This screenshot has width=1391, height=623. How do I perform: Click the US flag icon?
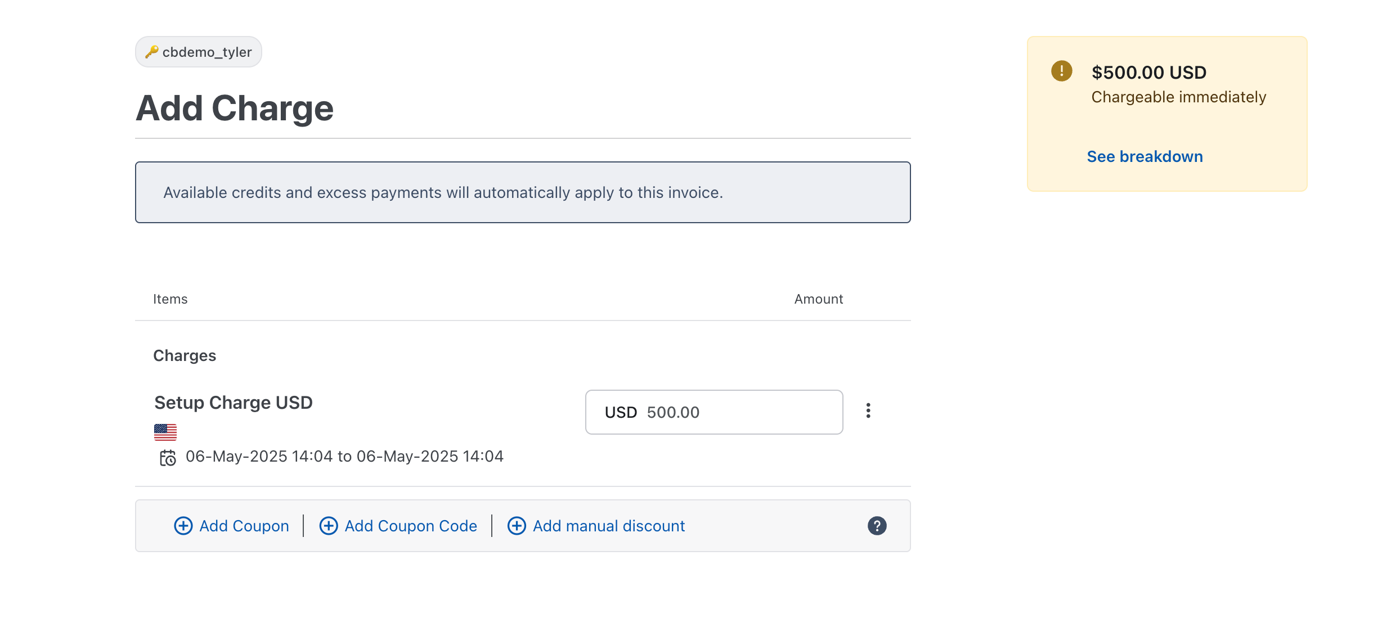point(165,432)
